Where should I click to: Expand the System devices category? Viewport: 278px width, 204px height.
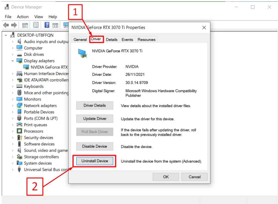tap(12, 163)
